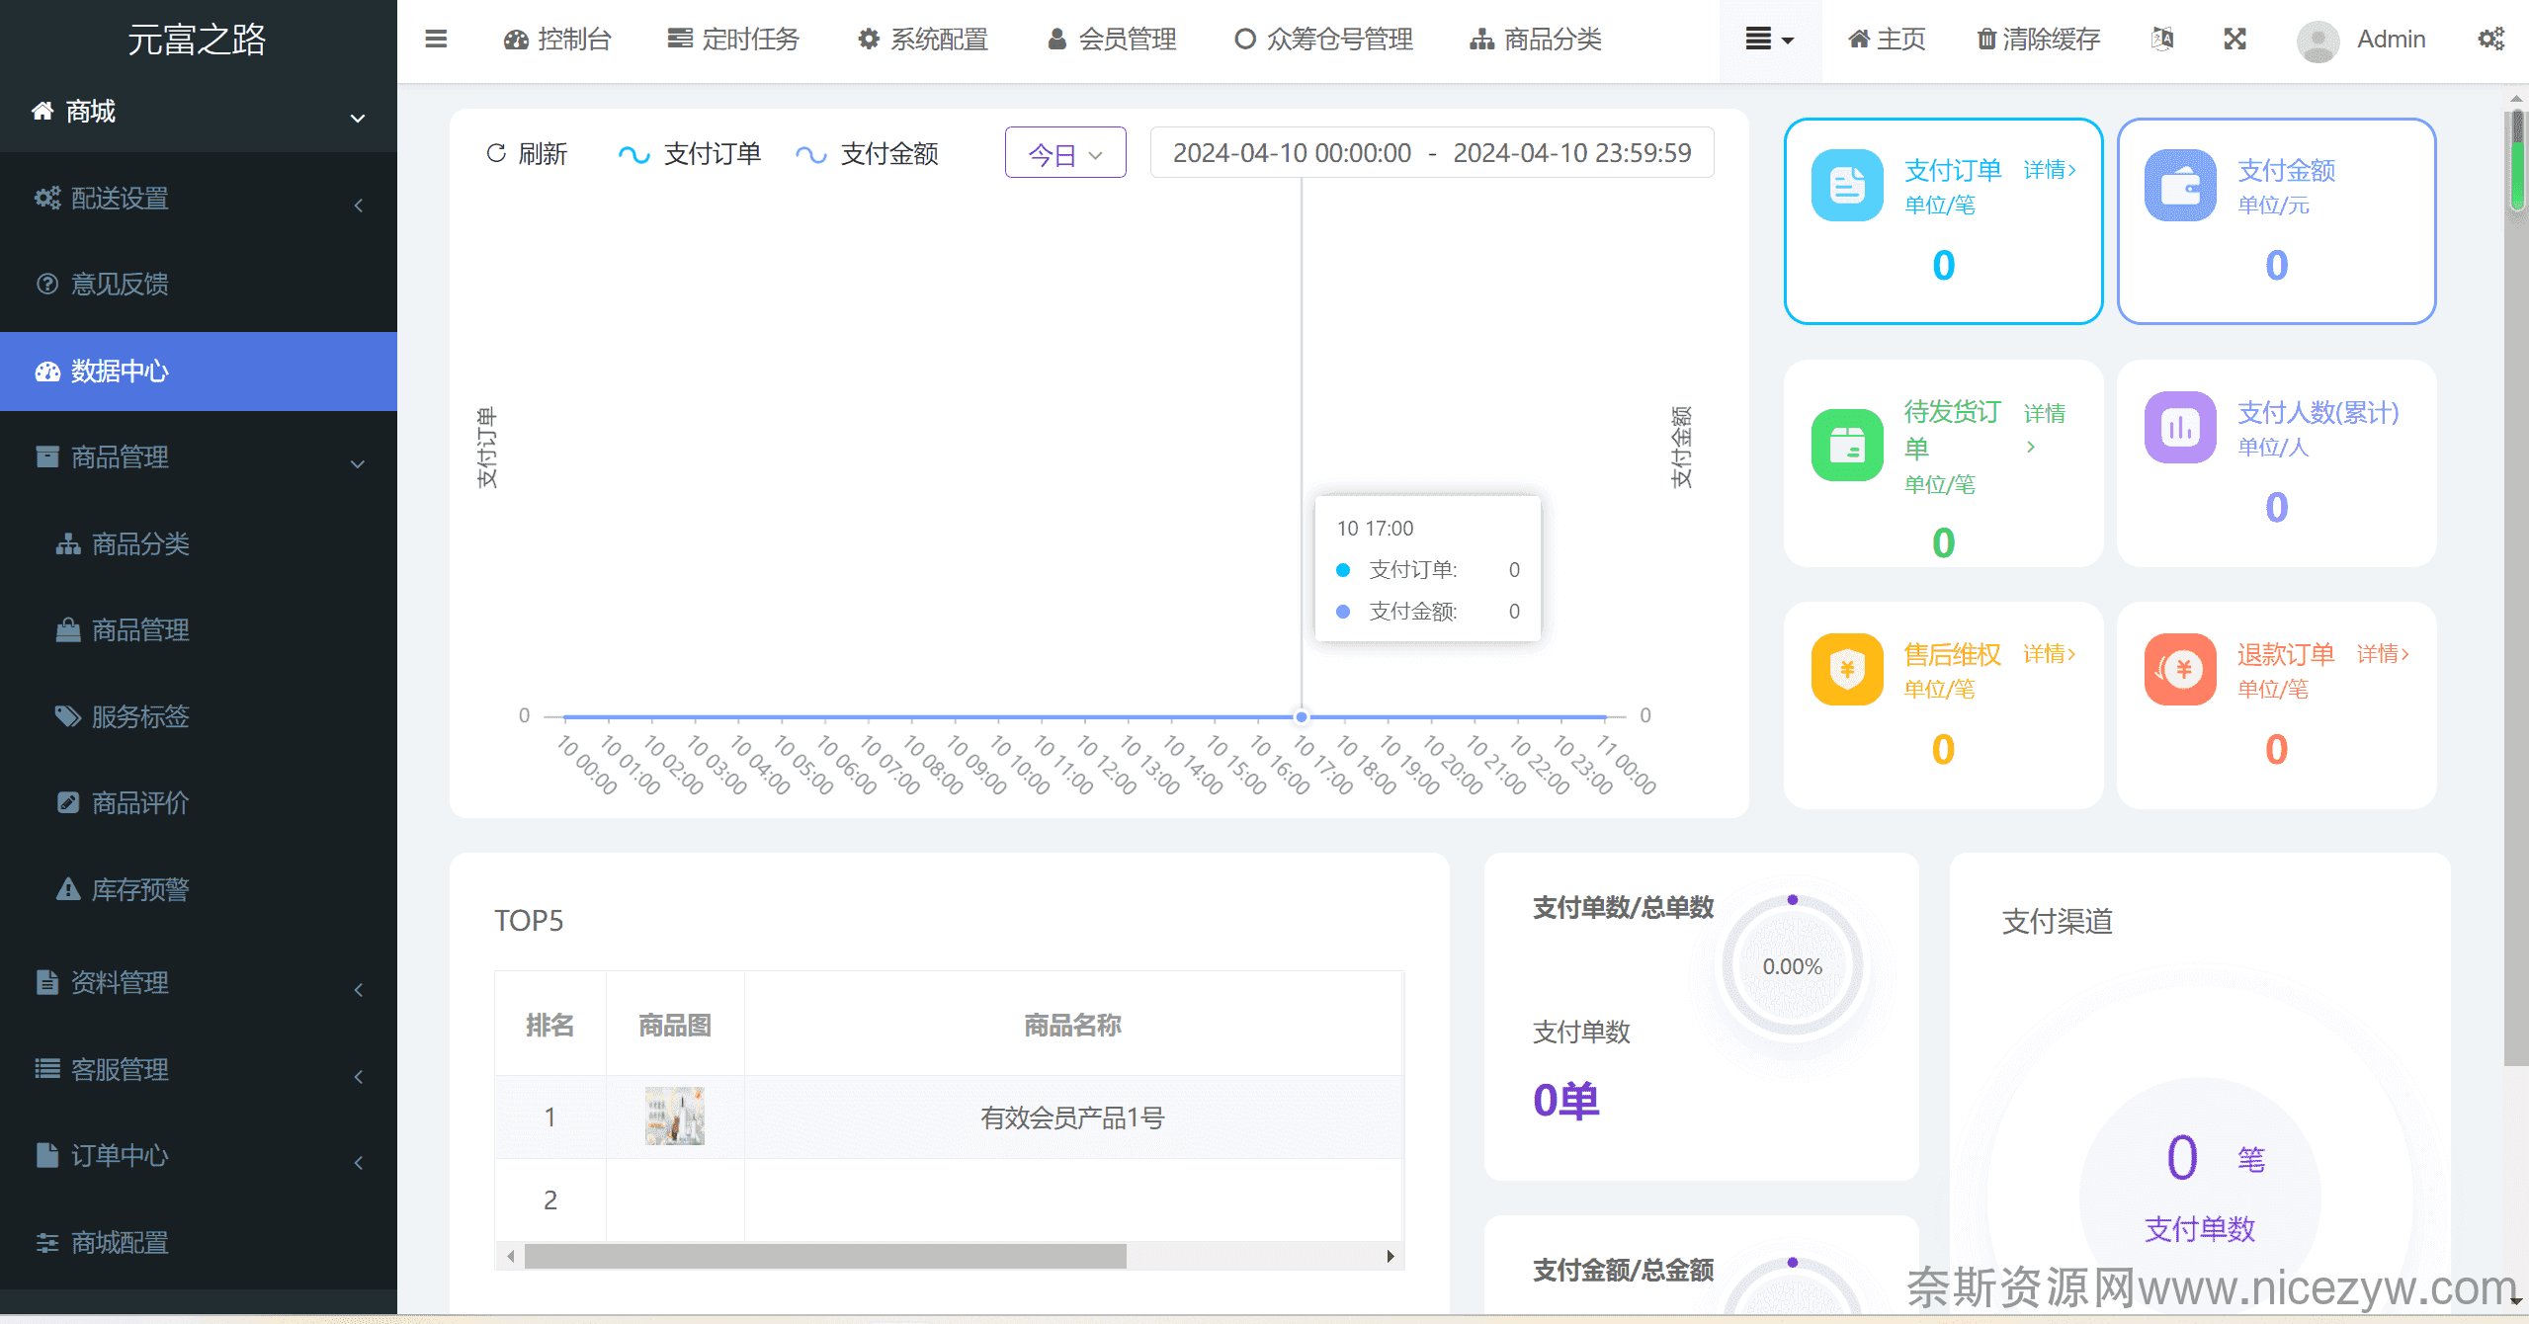Click the yellow 售后维权 shield icon
The height and width of the screenshot is (1324, 2529).
pyautogui.click(x=1846, y=670)
